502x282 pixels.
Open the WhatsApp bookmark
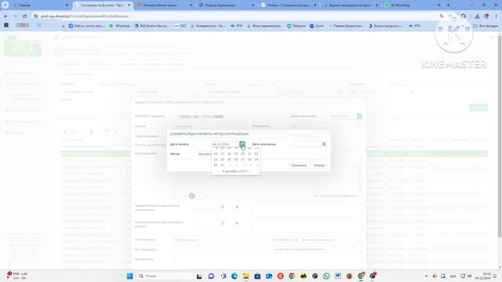(x=119, y=26)
